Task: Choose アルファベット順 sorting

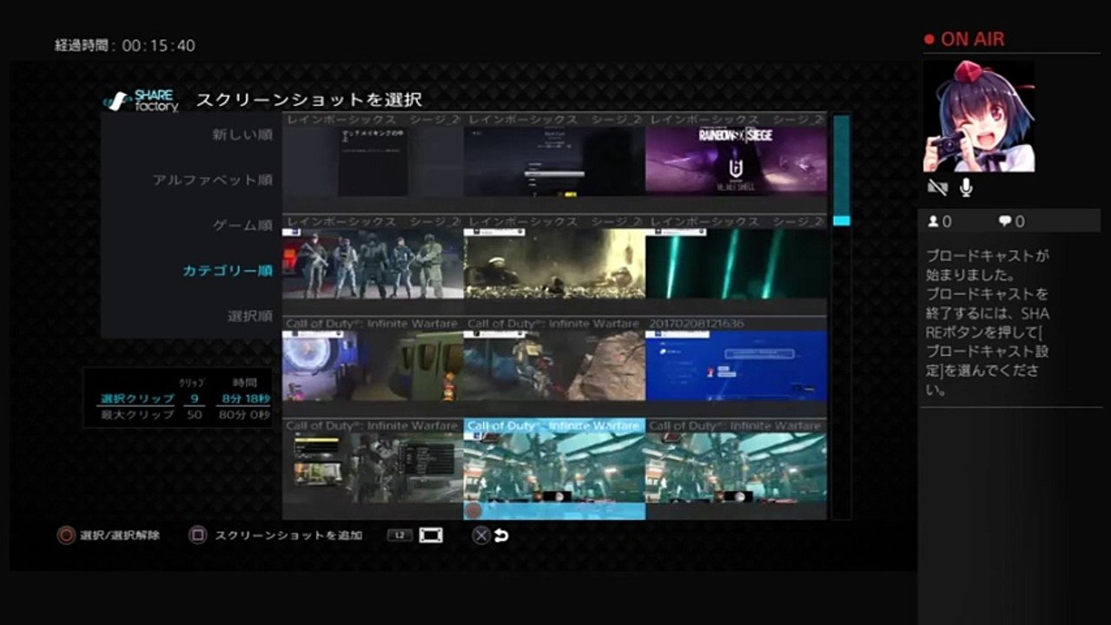Action: click(213, 180)
